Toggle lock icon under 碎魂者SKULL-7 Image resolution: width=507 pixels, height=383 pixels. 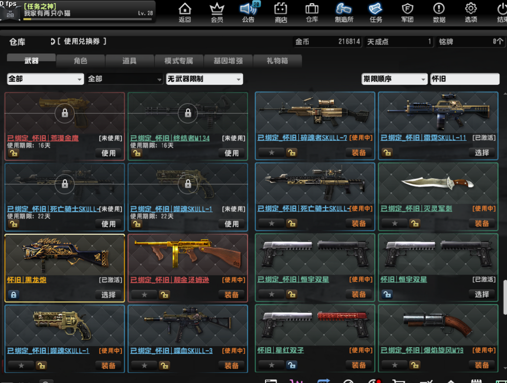(x=292, y=152)
